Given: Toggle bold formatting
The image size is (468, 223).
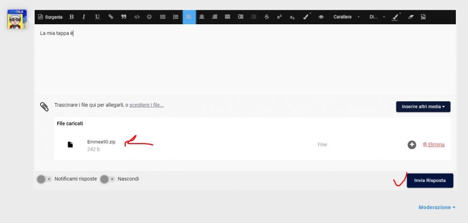Looking at the screenshot, I should pyautogui.click(x=72, y=17).
